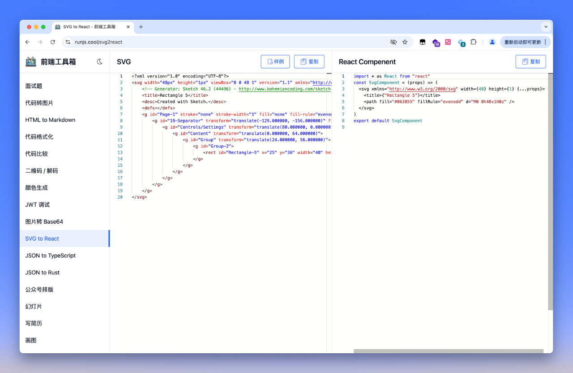Open the Chrome profile avatar

click(492, 42)
